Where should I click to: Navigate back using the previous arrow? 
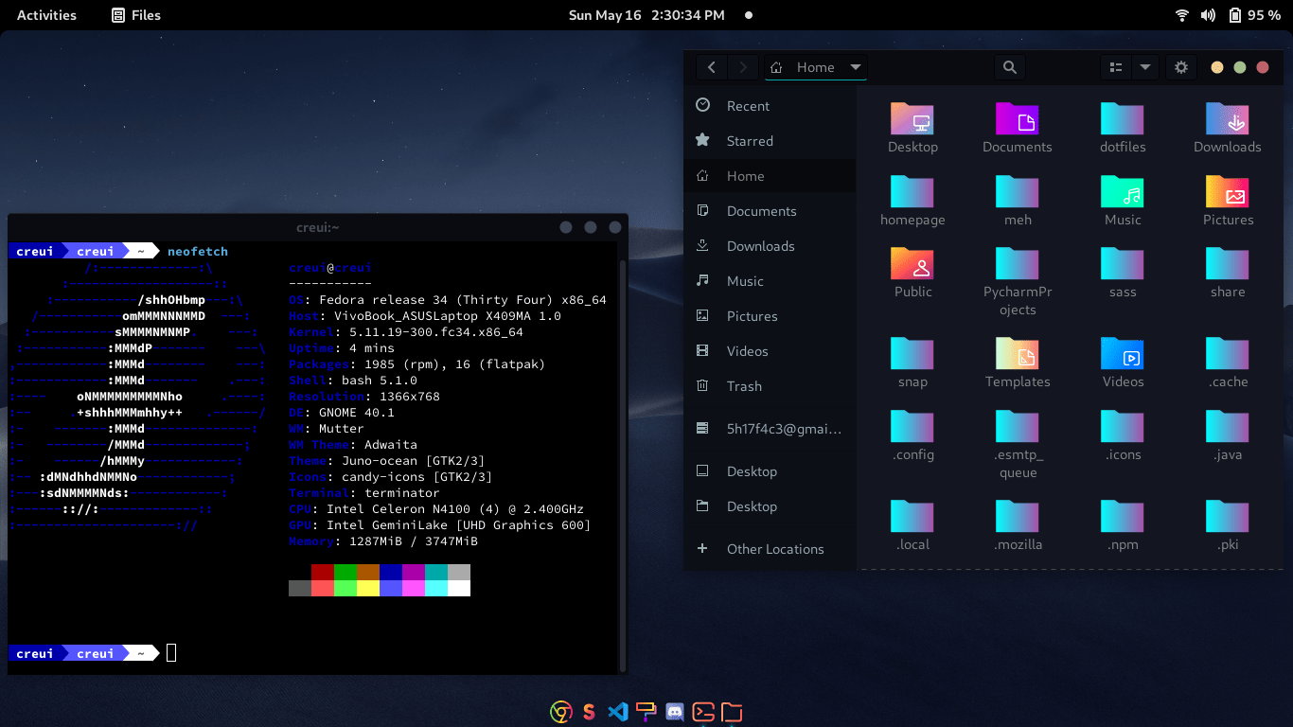click(711, 67)
